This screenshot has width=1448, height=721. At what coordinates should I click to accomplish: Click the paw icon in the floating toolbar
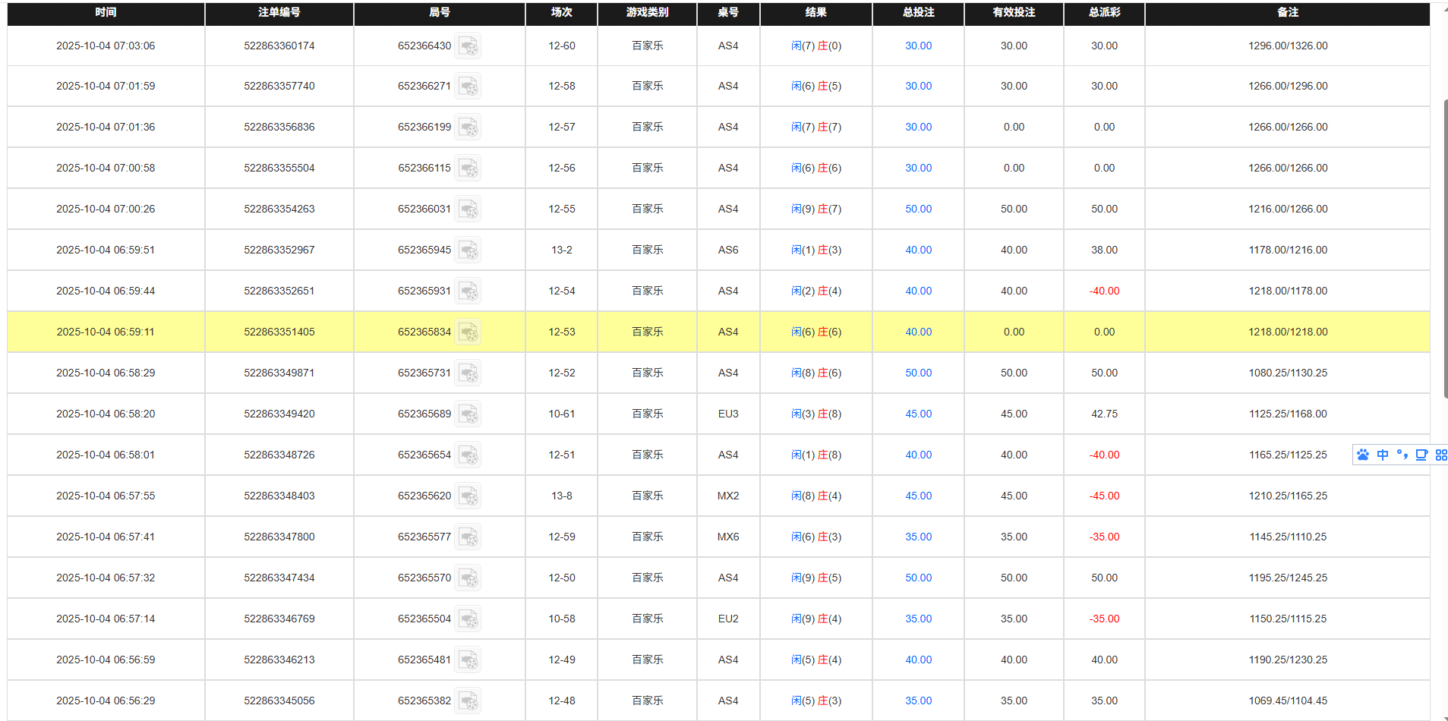tap(1363, 455)
